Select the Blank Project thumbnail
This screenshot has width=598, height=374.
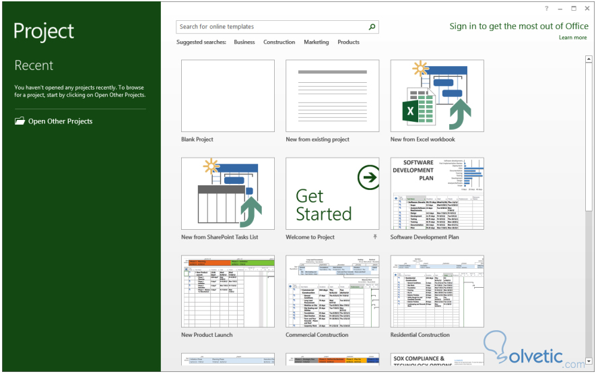(x=228, y=96)
